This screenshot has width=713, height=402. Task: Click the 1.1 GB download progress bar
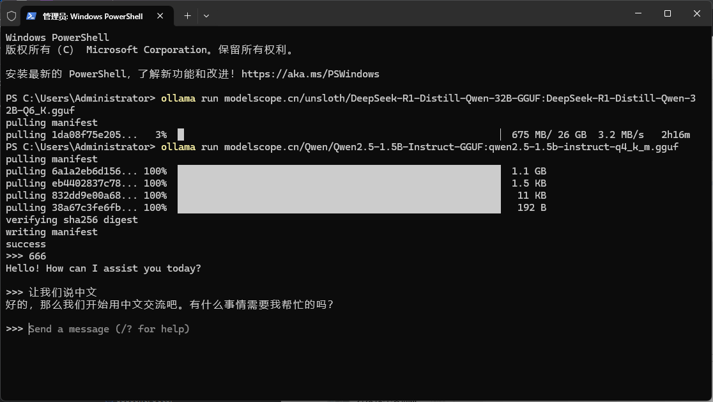pyautogui.click(x=339, y=171)
